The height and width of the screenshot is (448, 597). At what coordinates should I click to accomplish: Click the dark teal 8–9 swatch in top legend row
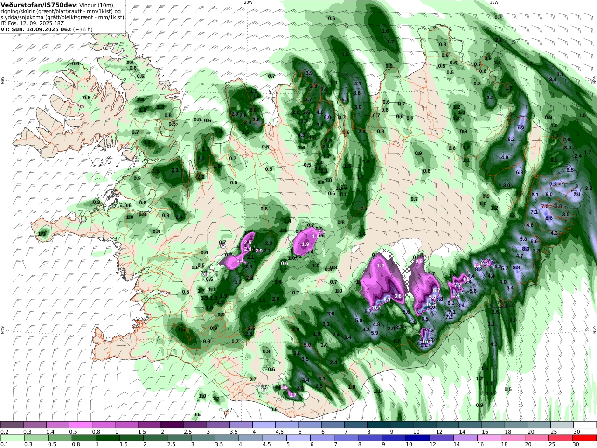(378, 425)
